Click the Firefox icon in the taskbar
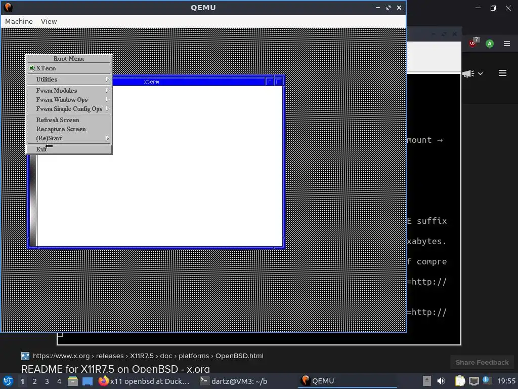 click(103, 381)
